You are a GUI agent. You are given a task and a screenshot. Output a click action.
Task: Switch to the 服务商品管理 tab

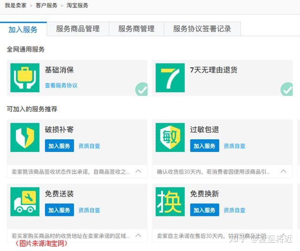coord(78,29)
